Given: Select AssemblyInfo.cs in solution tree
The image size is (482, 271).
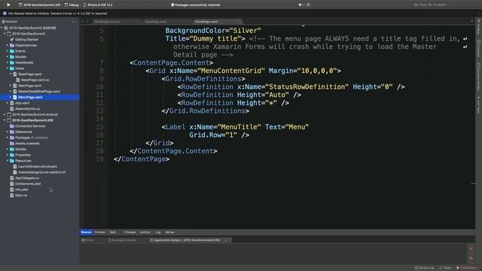Looking at the screenshot, I should (x=27, y=108).
